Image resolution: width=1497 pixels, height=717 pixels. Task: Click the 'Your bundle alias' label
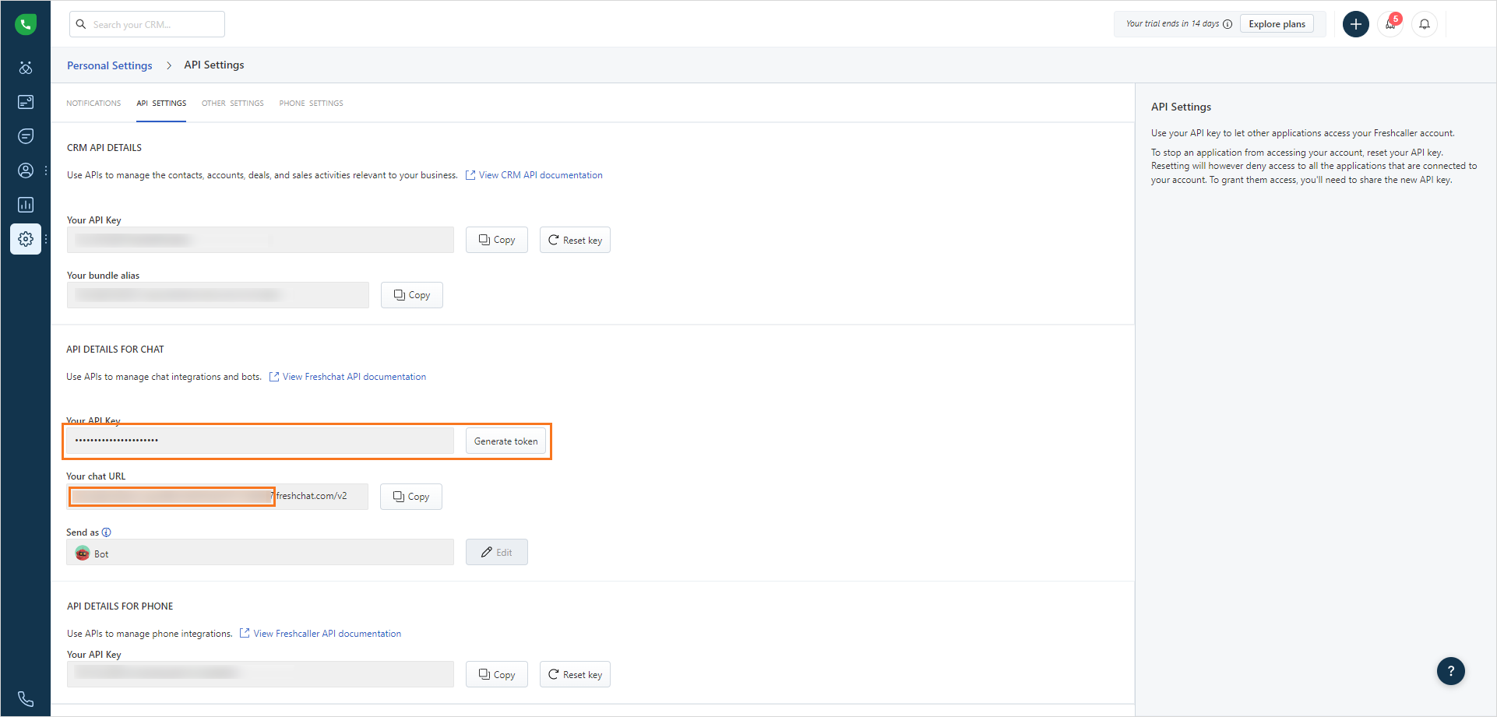pyautogui.click(x=104, y=276)
